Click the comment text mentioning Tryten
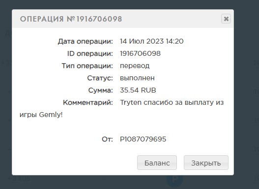The width and height of the screenshot is (259, 189). point(121,109)
